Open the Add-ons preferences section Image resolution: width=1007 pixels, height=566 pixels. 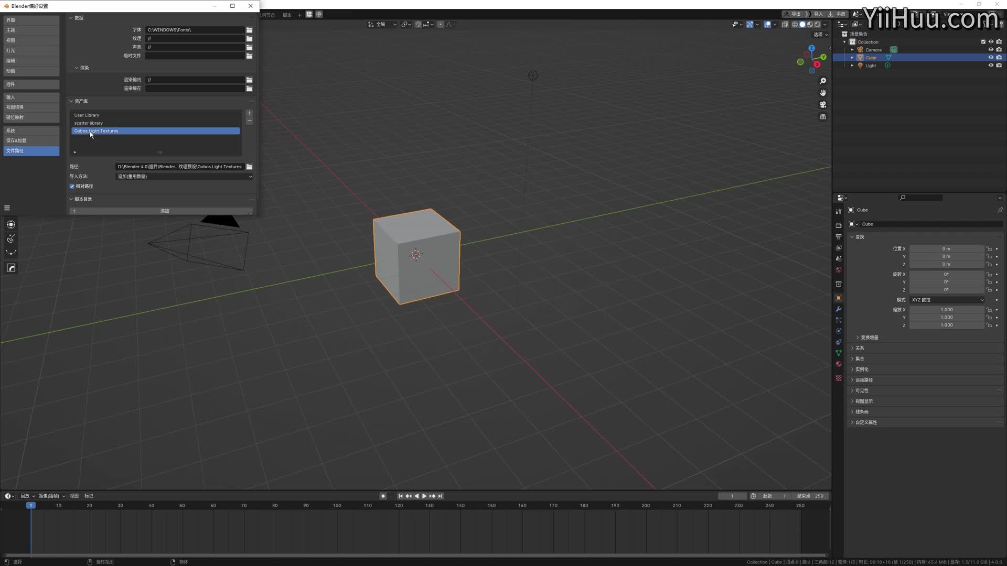tap(31, 84)
